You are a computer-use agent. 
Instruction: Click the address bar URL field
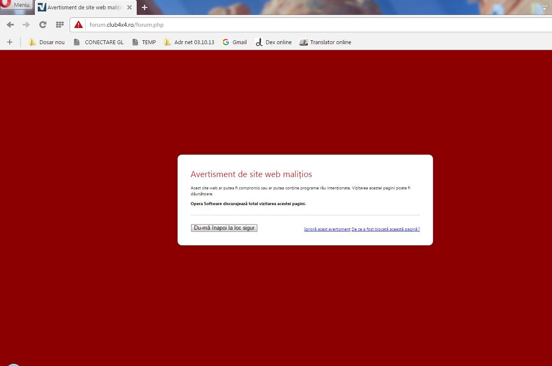tap(297, 25)
